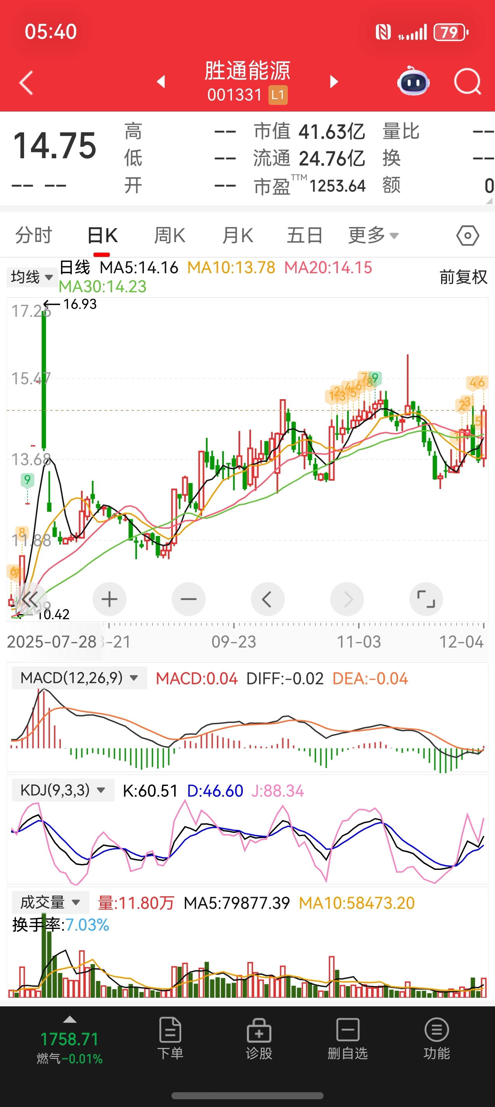This screenshot has width=495, height=1107.
Task: Select 五日 five-day tab
Action: (x=305, y=236)
